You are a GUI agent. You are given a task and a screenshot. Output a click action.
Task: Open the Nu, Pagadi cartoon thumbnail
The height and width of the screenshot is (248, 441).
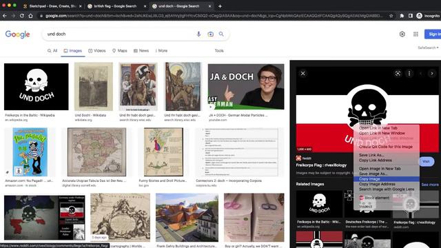[30, 152]
